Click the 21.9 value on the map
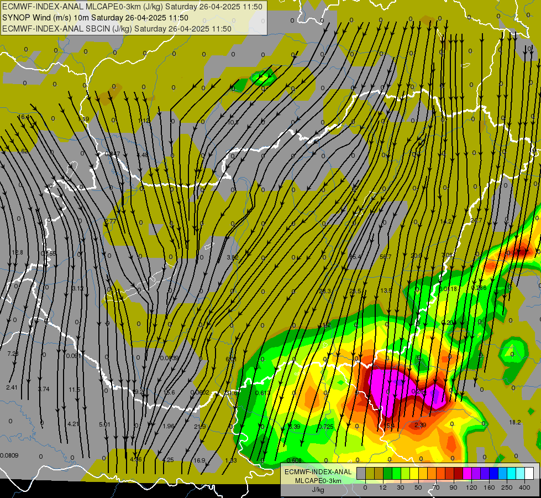The image size is (541, 498). [x=200, y=427]
